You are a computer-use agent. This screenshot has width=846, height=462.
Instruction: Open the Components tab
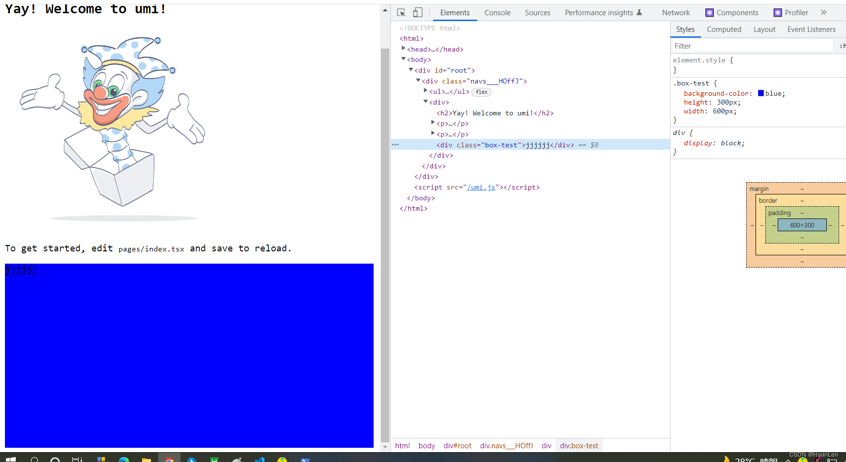click(x=732, y=13)
